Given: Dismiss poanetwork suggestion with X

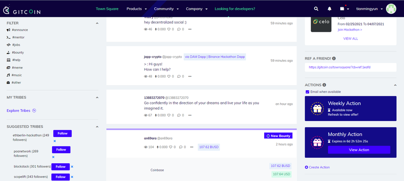Looking at the screenshot, I should coord(53,157).
